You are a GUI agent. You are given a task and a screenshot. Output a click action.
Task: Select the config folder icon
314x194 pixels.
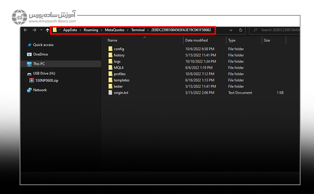coord(110,49)
